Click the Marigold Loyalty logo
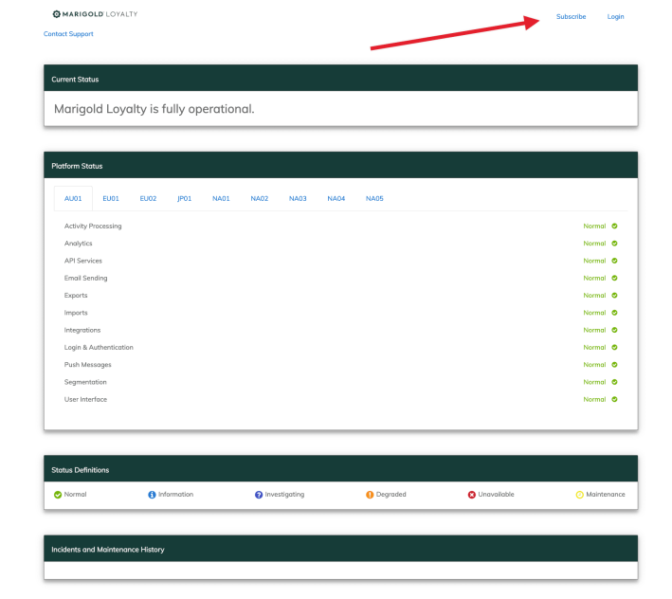The image size is (672, 599). 95,15
